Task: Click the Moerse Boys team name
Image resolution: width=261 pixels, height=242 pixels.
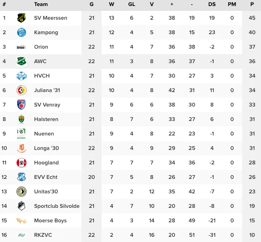Action: pyautogui.click(x=50, y=221)
